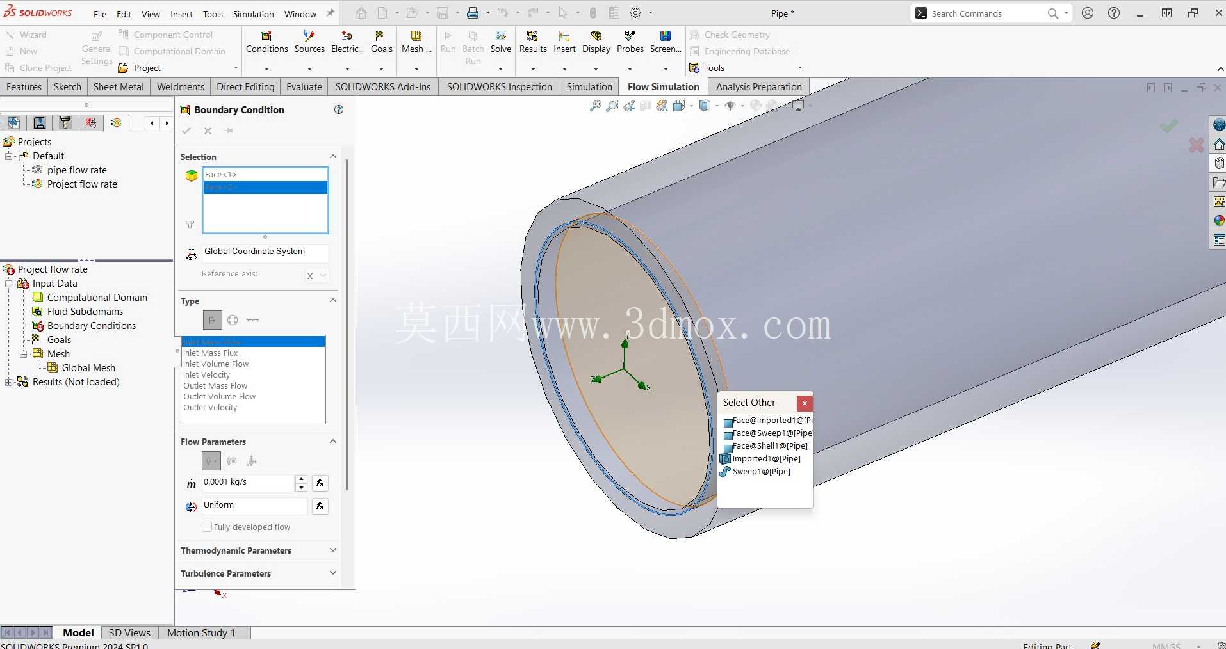1226x649 pixels.
Task: Open the Simulation menu
Action: pyautogui.click(x=253, y=14)
